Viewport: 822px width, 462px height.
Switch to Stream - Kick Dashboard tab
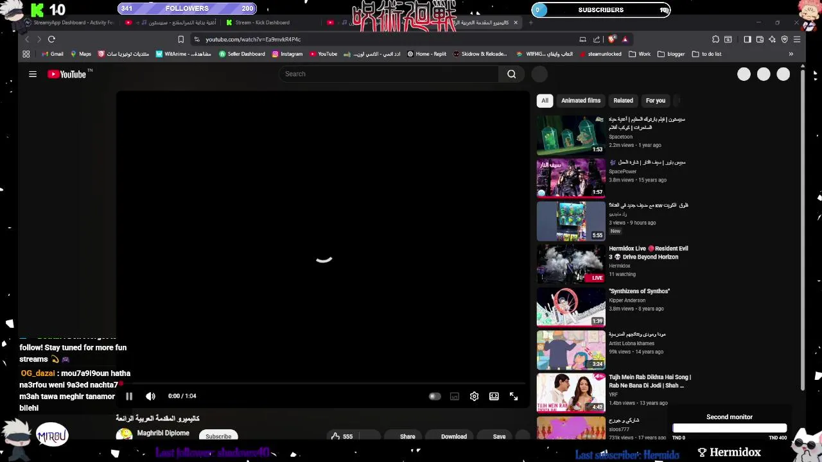click(x=258, y=22)
